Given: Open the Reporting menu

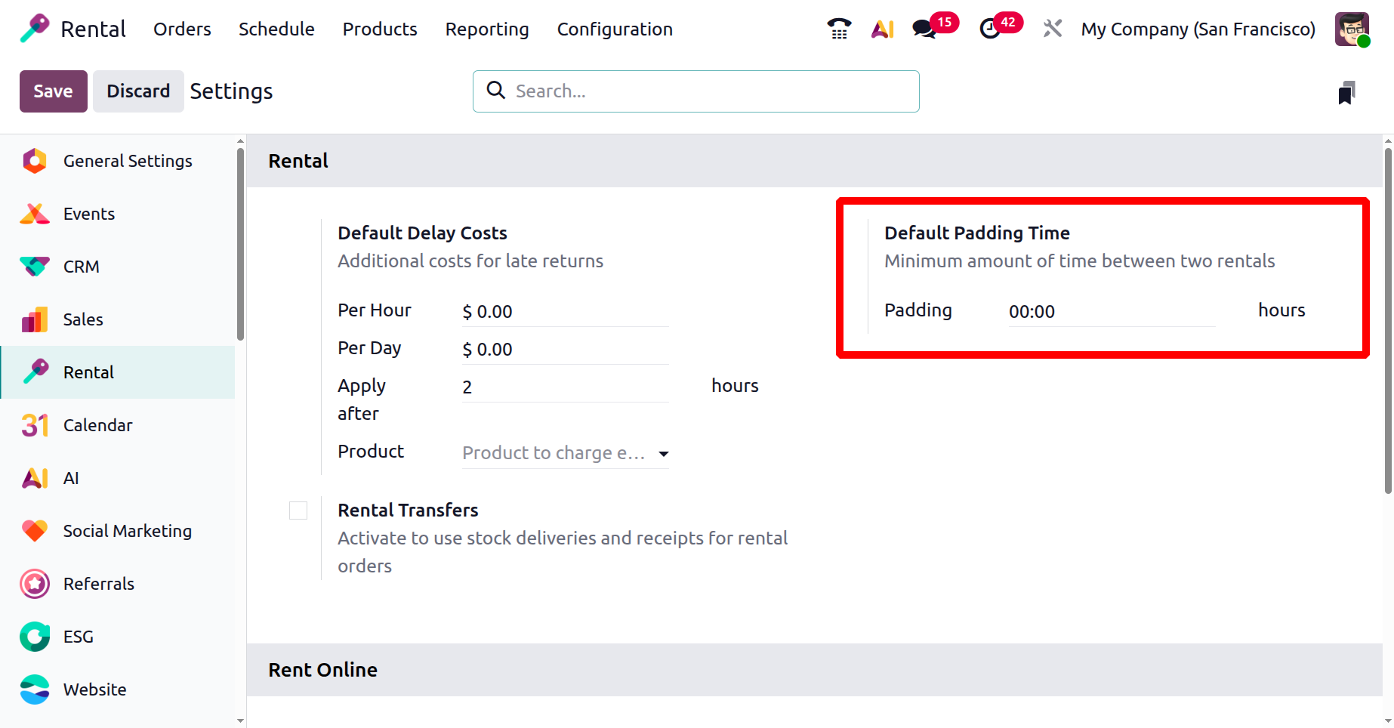Looking at the screenshot, I should 487,29.
